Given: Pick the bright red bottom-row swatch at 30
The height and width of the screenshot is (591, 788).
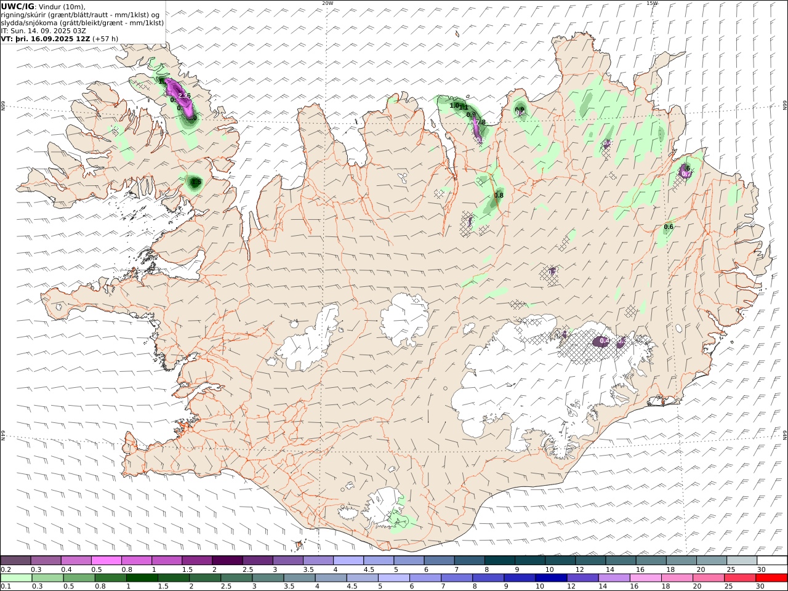Looking at the screenshot, I should 771,577.
